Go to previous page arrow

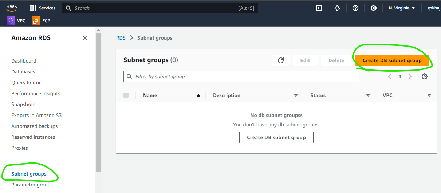click(390, 76)
